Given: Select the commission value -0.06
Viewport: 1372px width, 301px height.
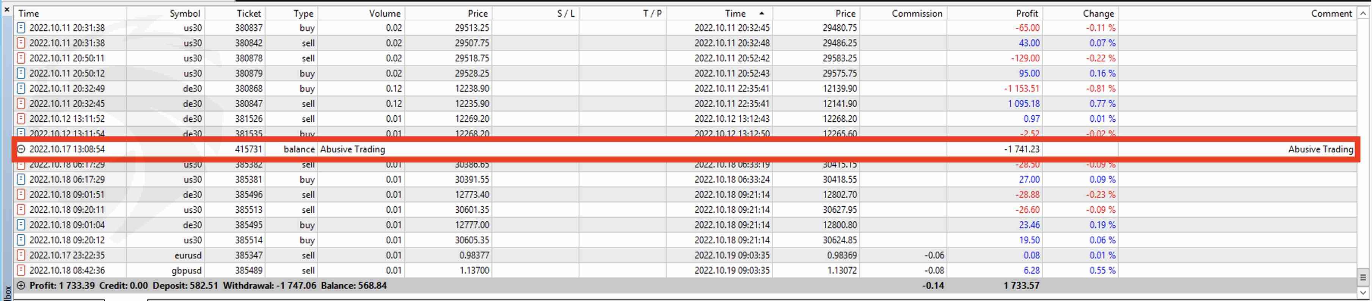Looking at the screenshot, I should tap(934, 255).
